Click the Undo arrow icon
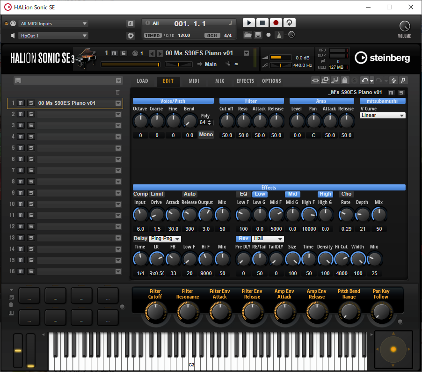422x372 pixels. tap(364, 80)
